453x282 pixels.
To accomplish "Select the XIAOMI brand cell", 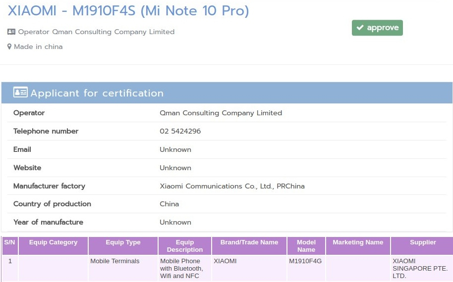I will click(x=249, y=268).
